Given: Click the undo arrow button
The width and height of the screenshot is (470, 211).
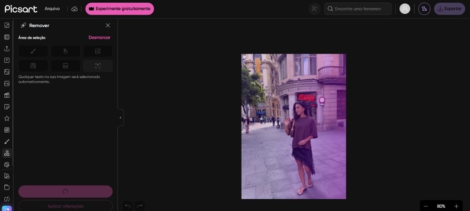Looking at the screenshot, I should pos(128,206).
